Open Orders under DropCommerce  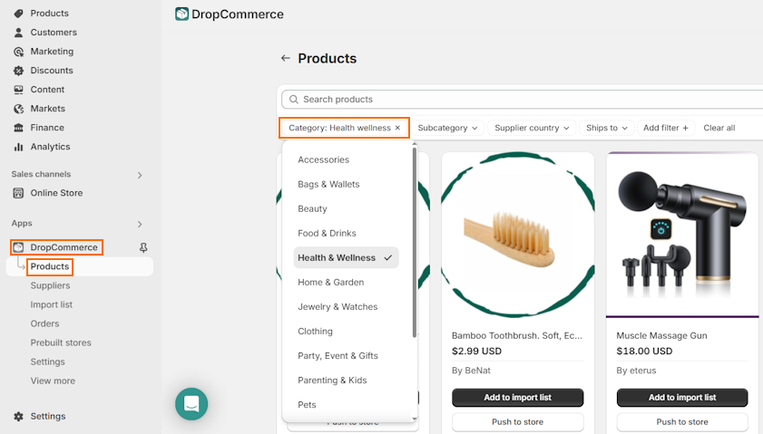[44, 323]
